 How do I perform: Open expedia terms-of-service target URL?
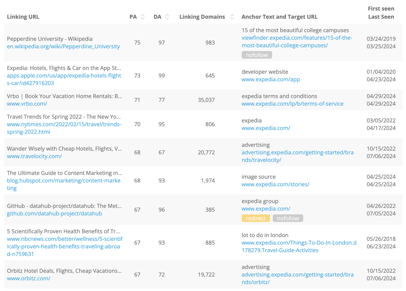[x=292, y=103]
